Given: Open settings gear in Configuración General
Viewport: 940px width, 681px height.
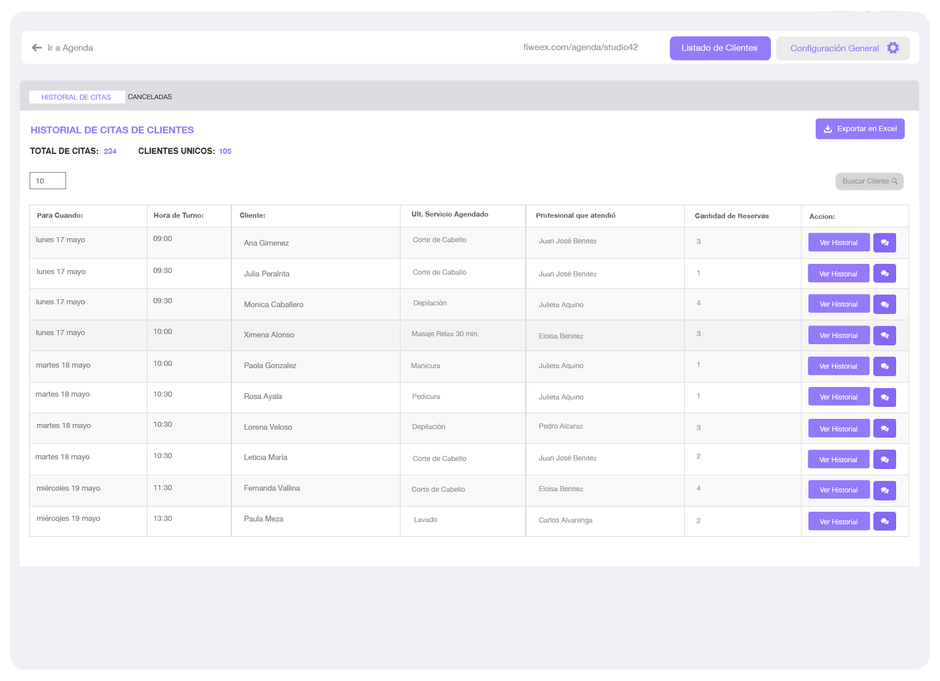Looking at the screenshot, I should pyautogui.click(x=893, y=48).
